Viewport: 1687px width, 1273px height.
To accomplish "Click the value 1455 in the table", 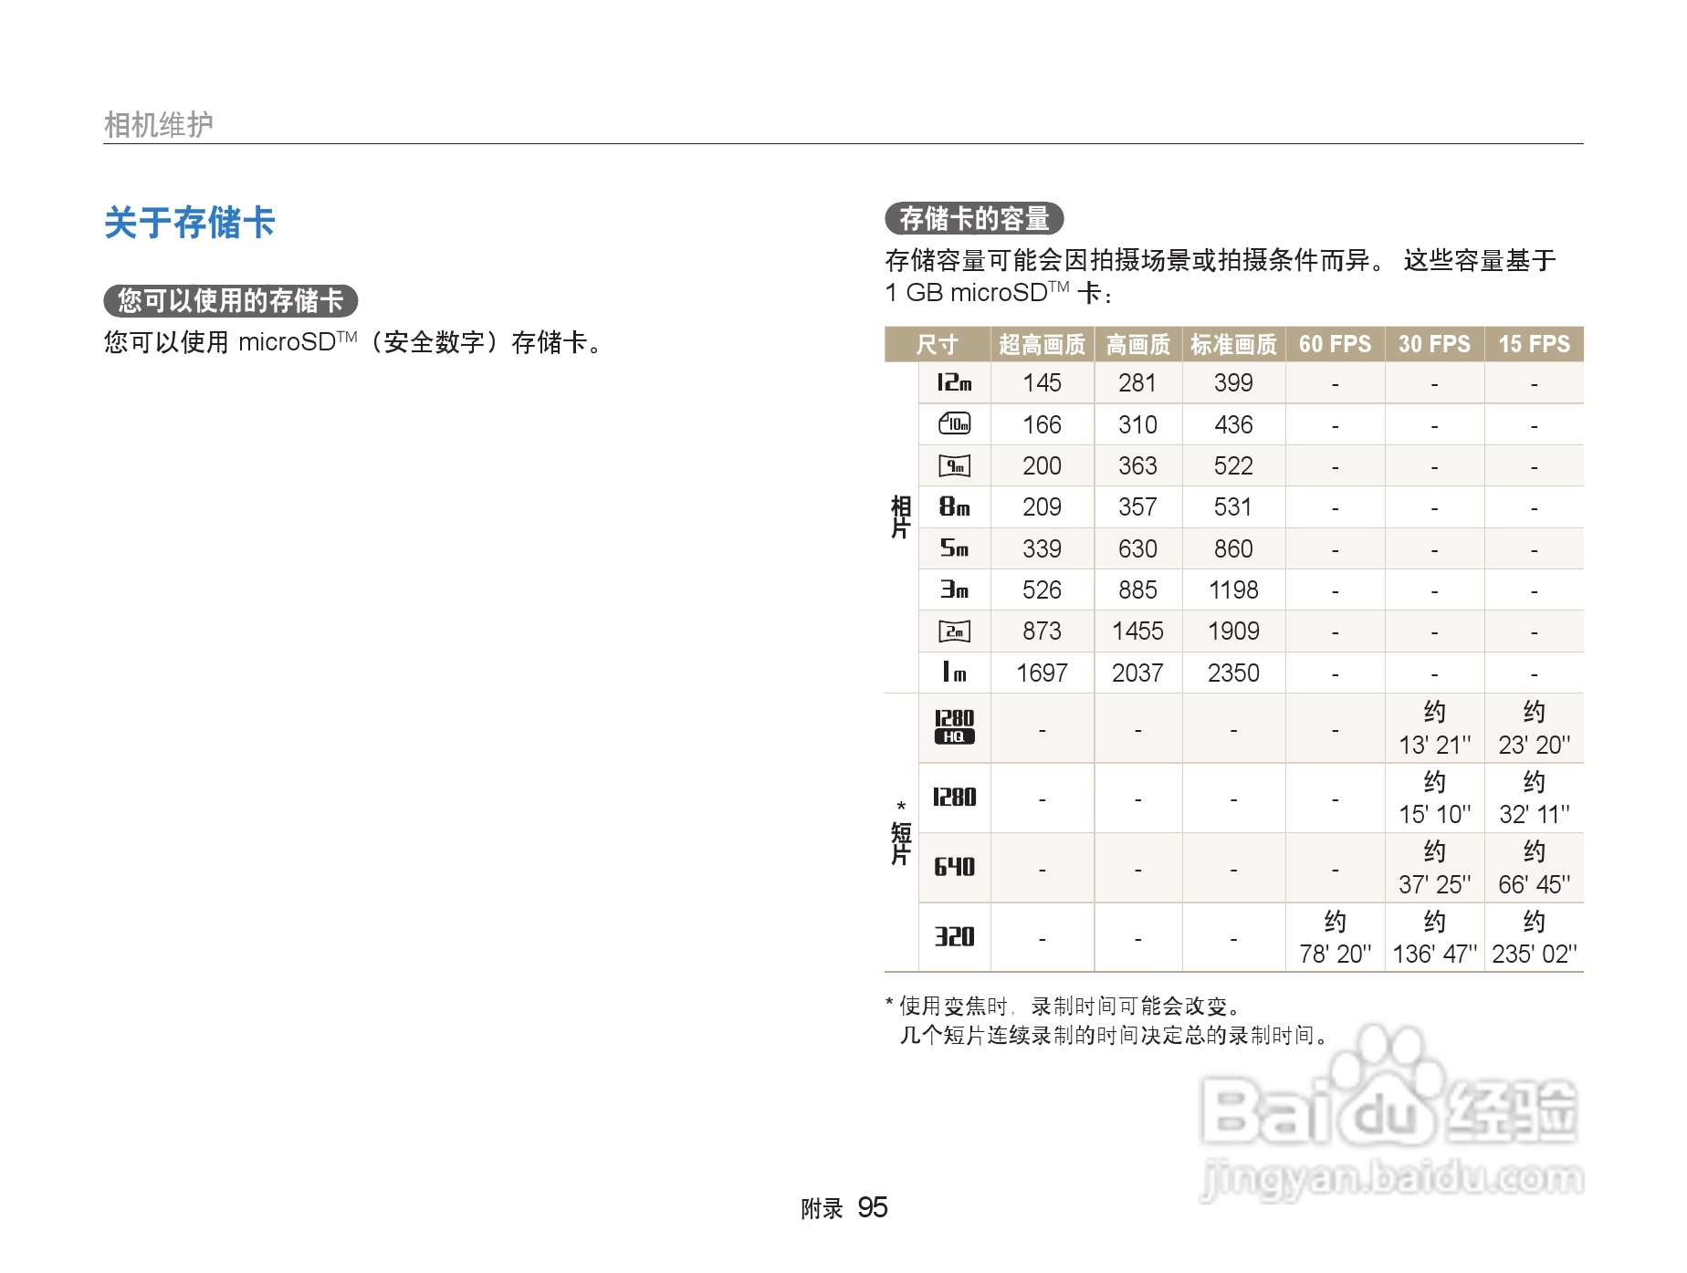I will click(x=1137, y=631).
